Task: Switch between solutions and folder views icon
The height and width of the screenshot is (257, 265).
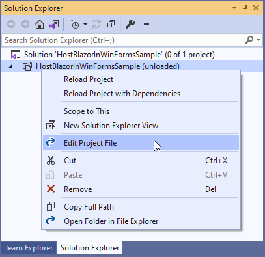Action: click(x=54, y=24)
